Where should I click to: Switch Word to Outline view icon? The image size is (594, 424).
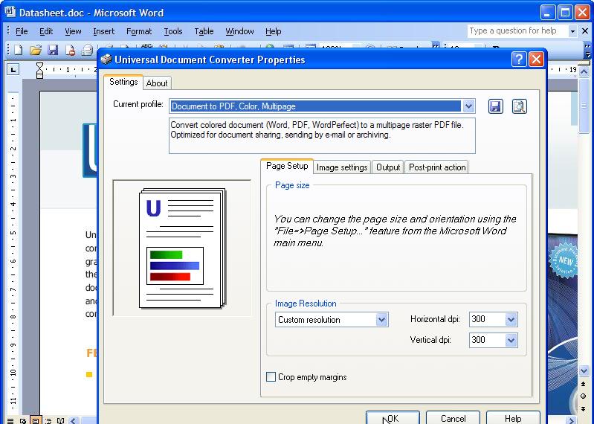(48, 420)
